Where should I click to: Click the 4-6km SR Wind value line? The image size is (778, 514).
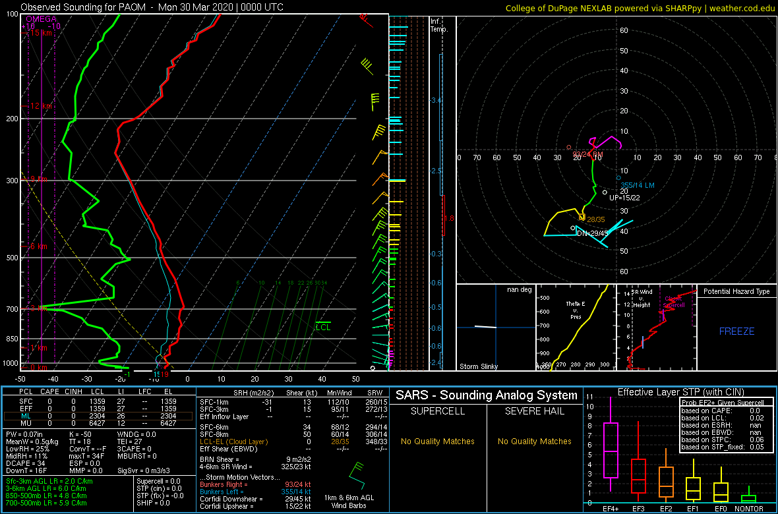tap(256, 465)
